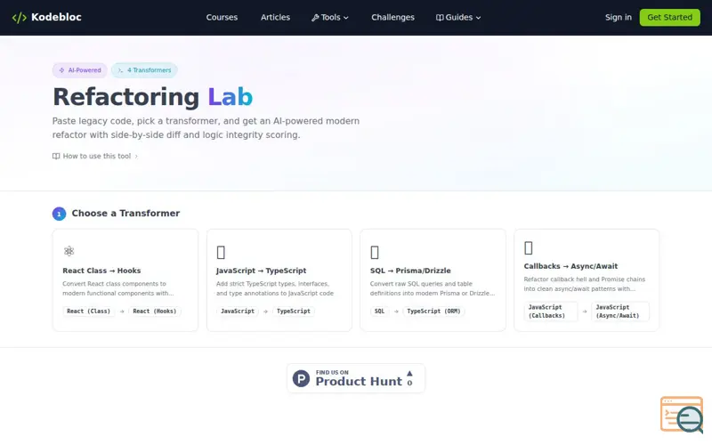The width and height of the screenshot is (712, 445).
Task: Click the Kodebloc code-bracket logo icon
Action: point(19,18)
